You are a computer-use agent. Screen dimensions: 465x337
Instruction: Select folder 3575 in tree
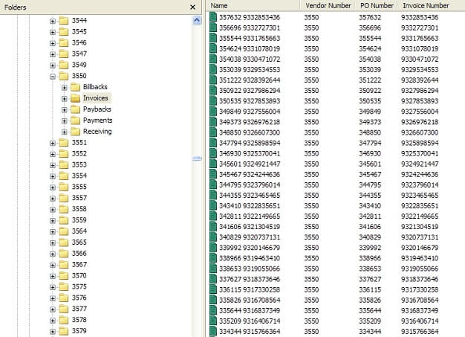tap(79, 286)
